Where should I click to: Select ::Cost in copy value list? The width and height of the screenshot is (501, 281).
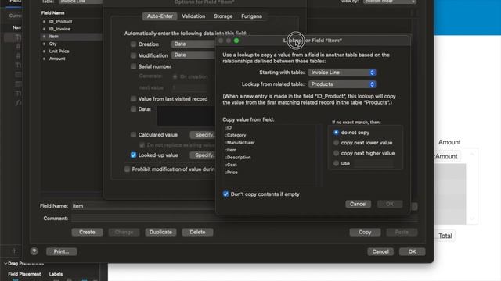click(x=231, y=165)
